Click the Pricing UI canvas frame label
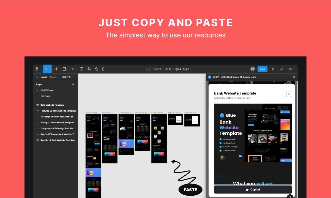Image resolution: width=331 pixels, height=198 pixels. pos(142,113)
